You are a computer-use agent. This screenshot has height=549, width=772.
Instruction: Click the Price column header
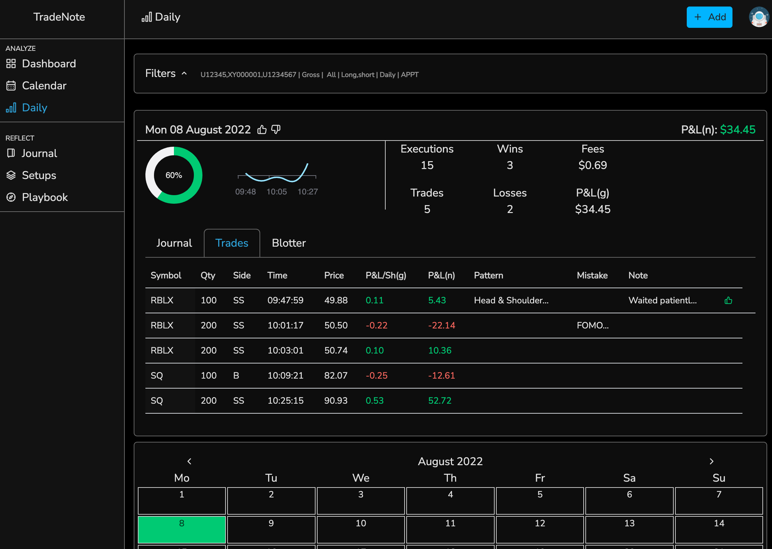coord(334,275)
